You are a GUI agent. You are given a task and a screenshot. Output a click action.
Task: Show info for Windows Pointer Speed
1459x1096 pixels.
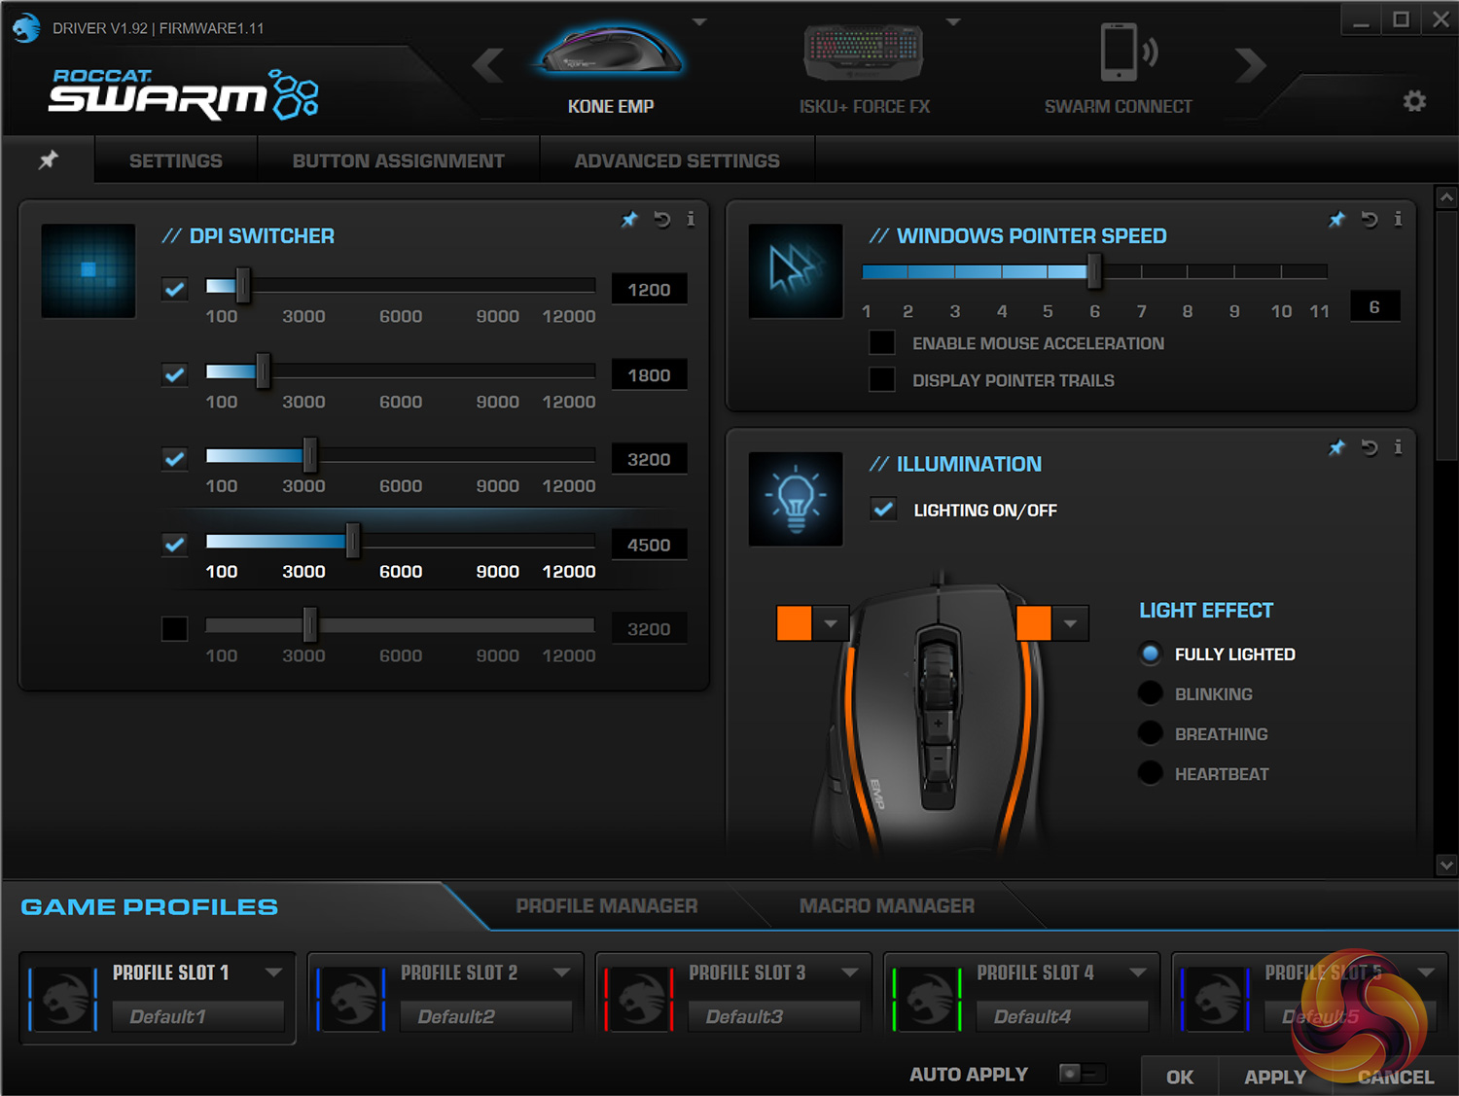tap(1398, 219)
